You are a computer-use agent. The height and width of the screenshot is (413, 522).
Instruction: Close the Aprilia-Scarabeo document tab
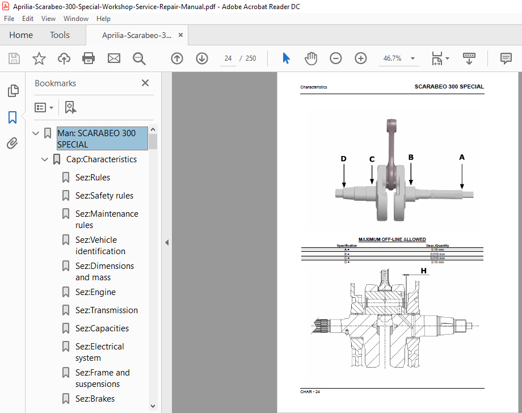pyautogui.click(x=181, y=35)
